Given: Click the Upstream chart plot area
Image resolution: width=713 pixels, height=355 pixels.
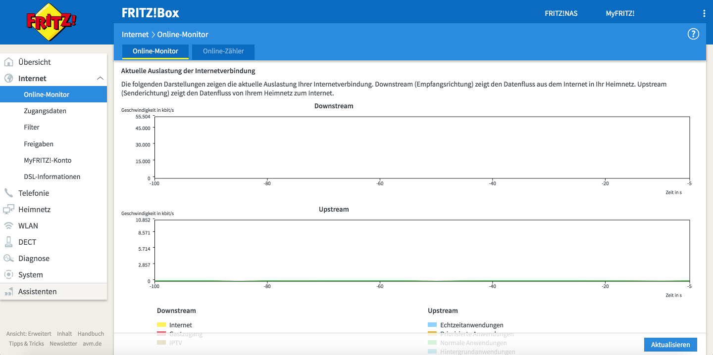Looking at the screenshot, I should click(x=422, y=251).
